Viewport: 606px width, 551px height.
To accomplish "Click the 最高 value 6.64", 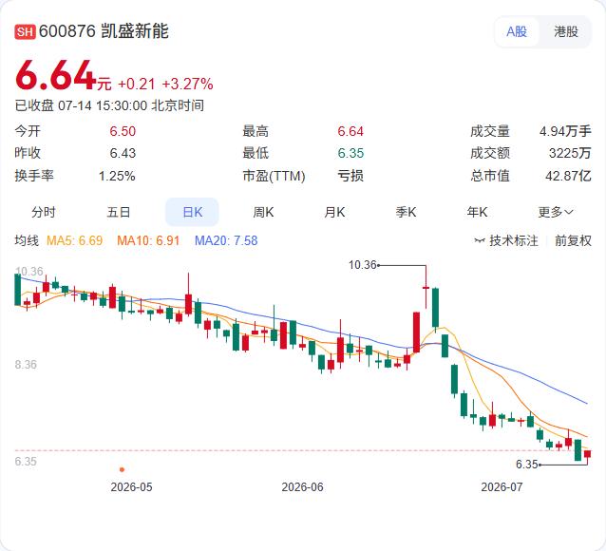I will [350, 131].
